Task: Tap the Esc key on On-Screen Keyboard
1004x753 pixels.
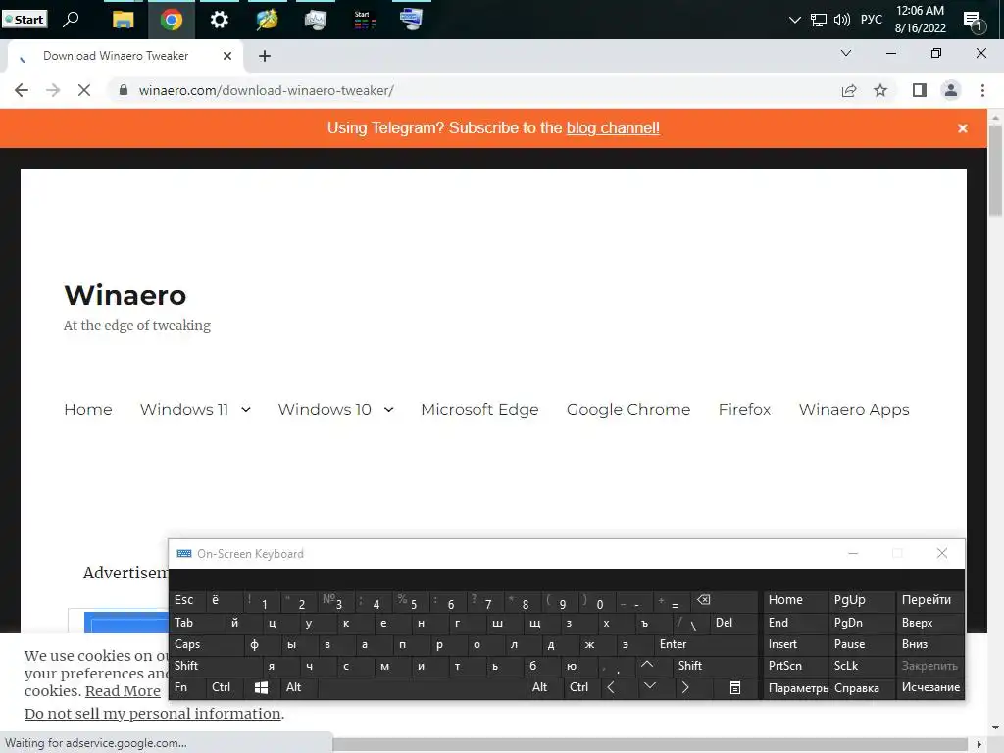Action: [186, 601]
